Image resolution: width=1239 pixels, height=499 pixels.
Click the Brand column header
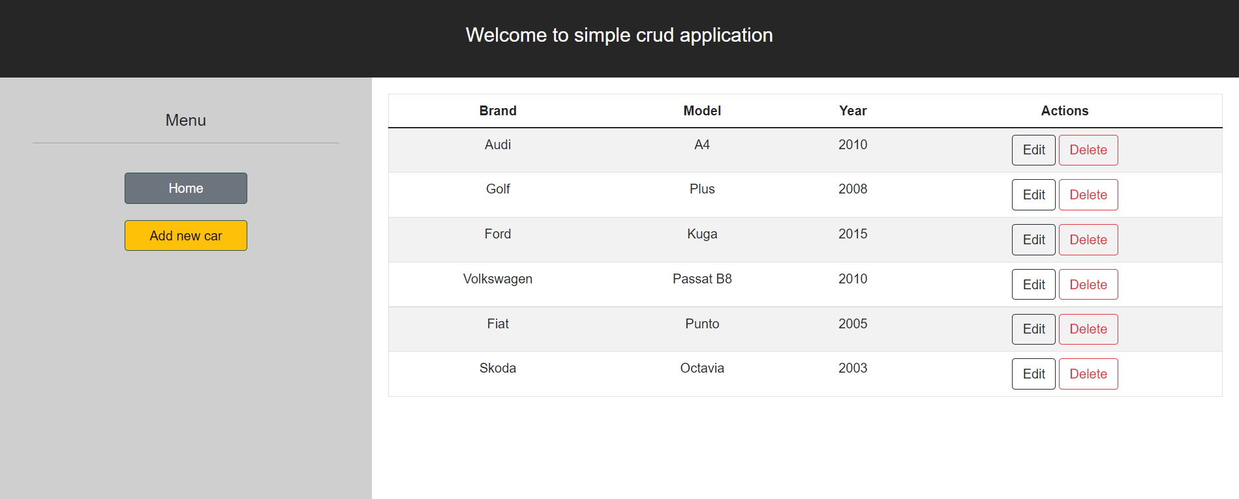click(x=497, y=111)
